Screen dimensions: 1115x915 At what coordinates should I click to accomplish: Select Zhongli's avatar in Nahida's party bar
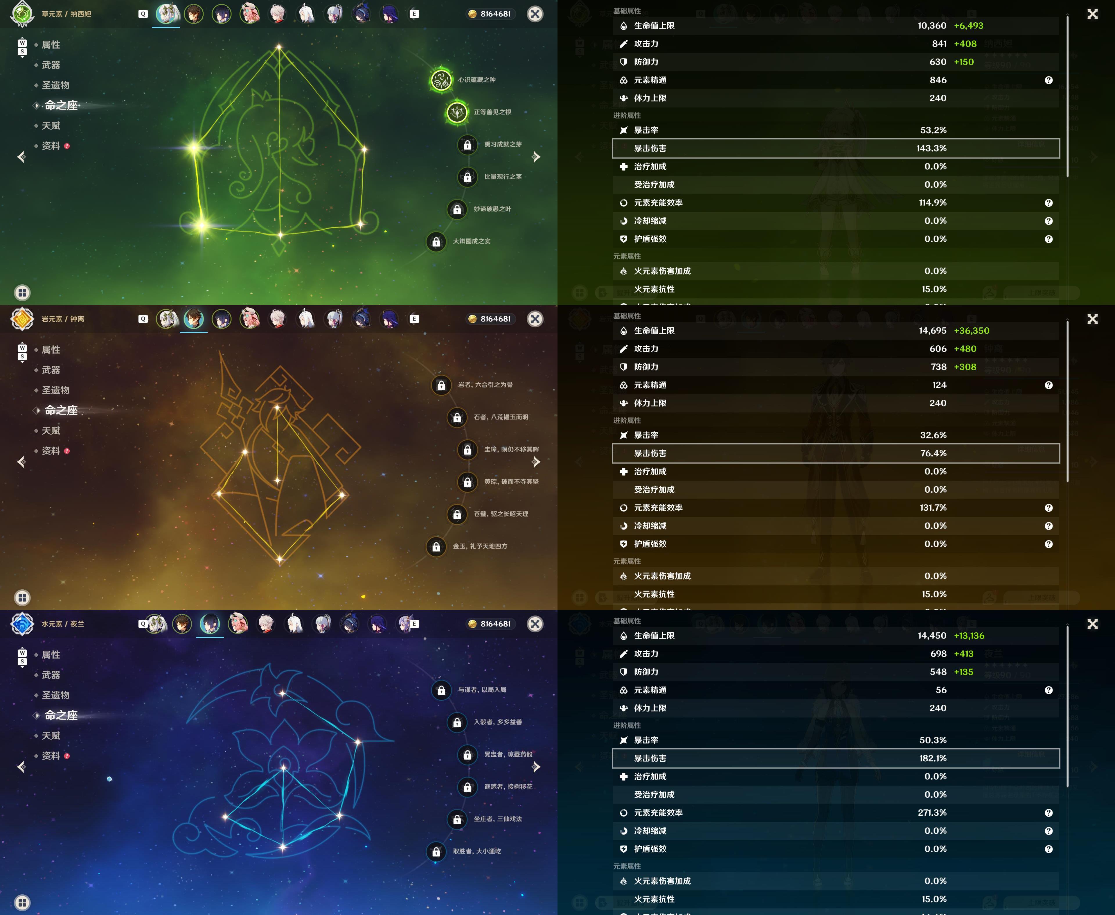click(193, 14)
